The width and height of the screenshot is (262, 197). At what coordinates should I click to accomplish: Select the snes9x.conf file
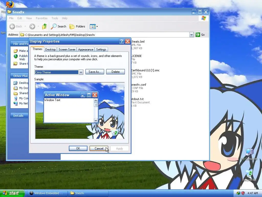coord(139,85)
